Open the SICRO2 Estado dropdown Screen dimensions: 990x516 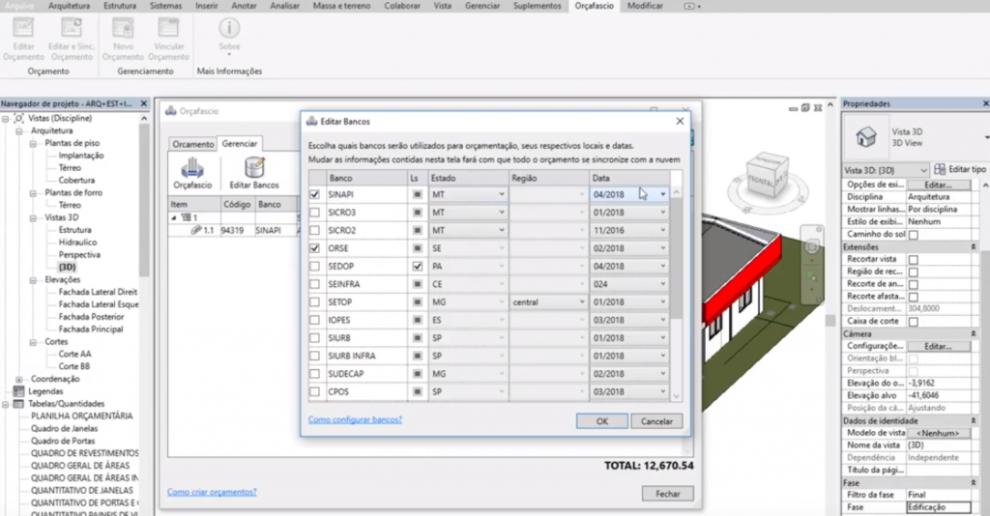[x=468, y=230]
